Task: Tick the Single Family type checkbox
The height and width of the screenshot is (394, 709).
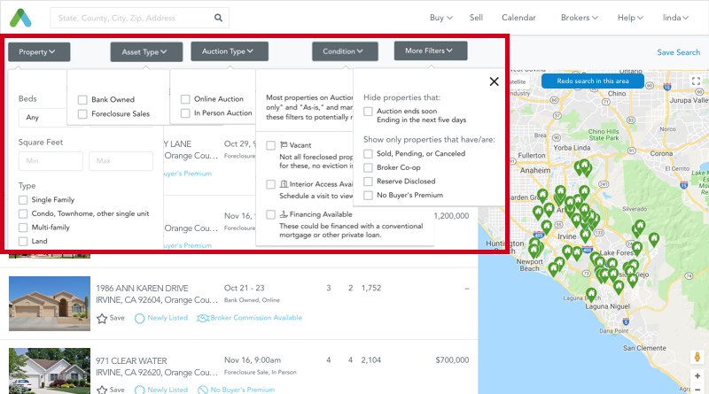Action: [x=23, y=200]
